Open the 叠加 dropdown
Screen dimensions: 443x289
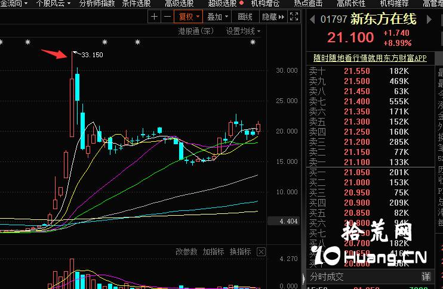click(217, 17)
